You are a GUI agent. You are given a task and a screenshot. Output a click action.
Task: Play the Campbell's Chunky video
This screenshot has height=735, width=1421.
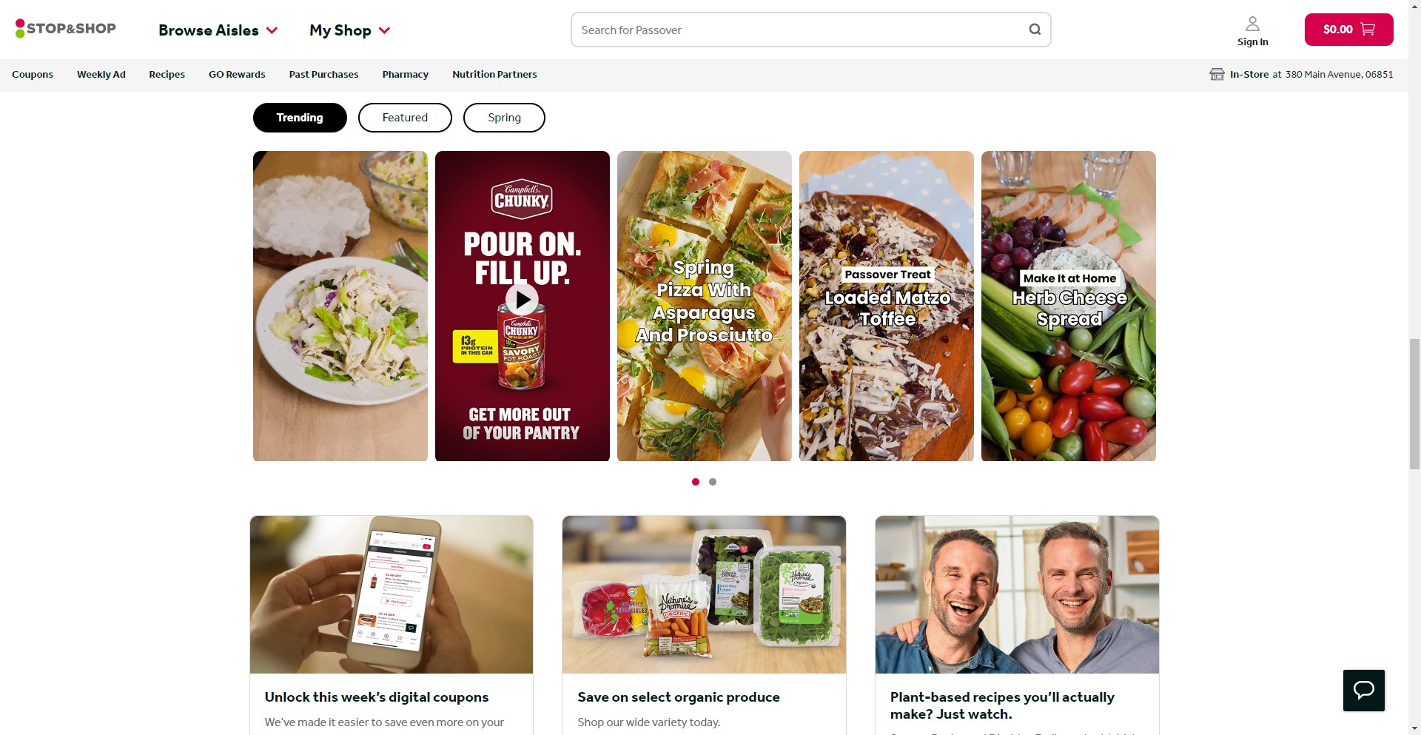[522, 300]
